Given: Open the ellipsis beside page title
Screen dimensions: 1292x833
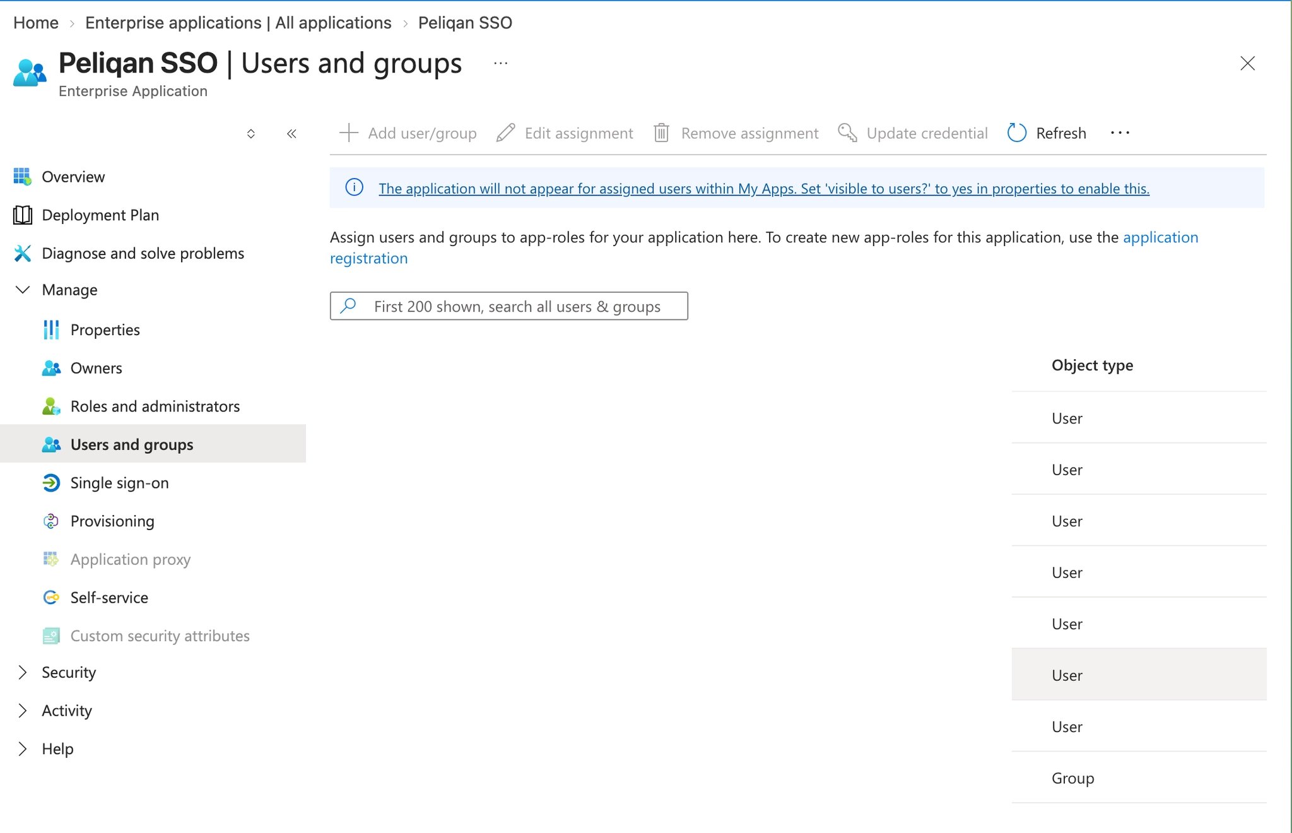Looking at the screenshot, I should (501, 63).
